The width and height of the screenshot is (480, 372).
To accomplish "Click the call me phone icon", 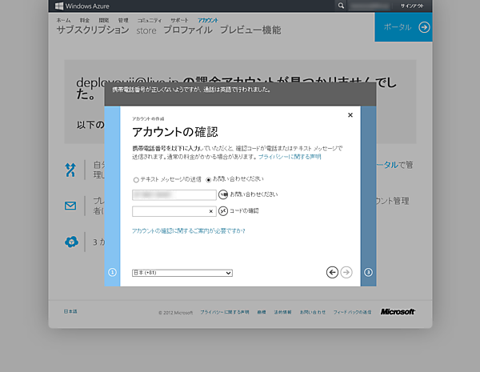I will [x=223, y=194].
